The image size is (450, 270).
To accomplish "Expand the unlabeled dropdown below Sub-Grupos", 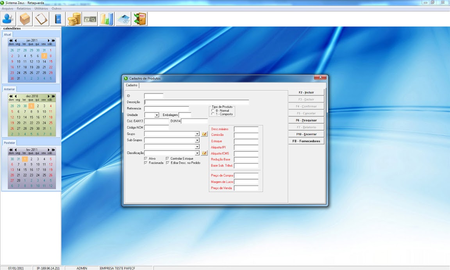I will [x=197, y=147].
